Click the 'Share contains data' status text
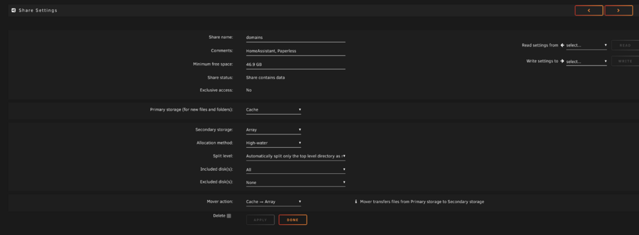This screenshot has width=639, height=235. click(x=265, y=78)
